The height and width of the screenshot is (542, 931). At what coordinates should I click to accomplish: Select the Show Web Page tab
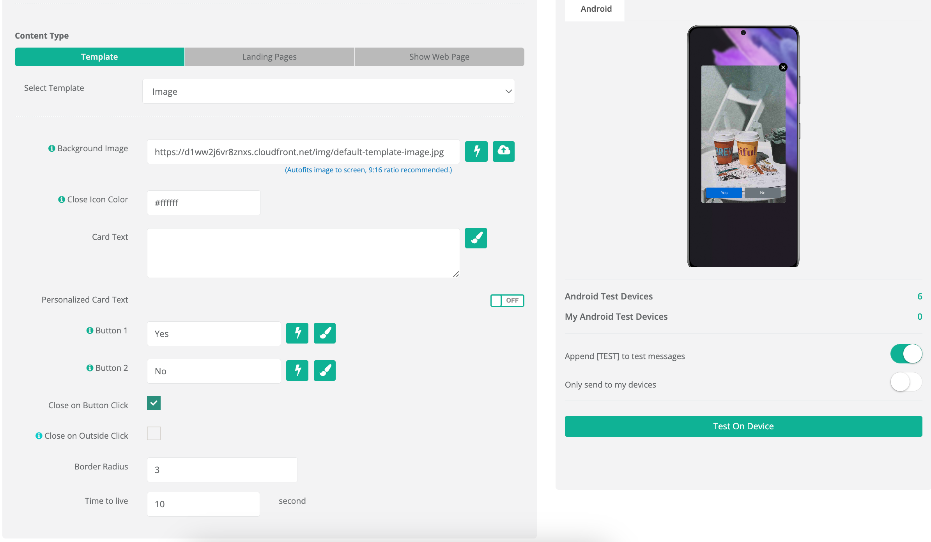pyautogui.click(x=439, y=57)
